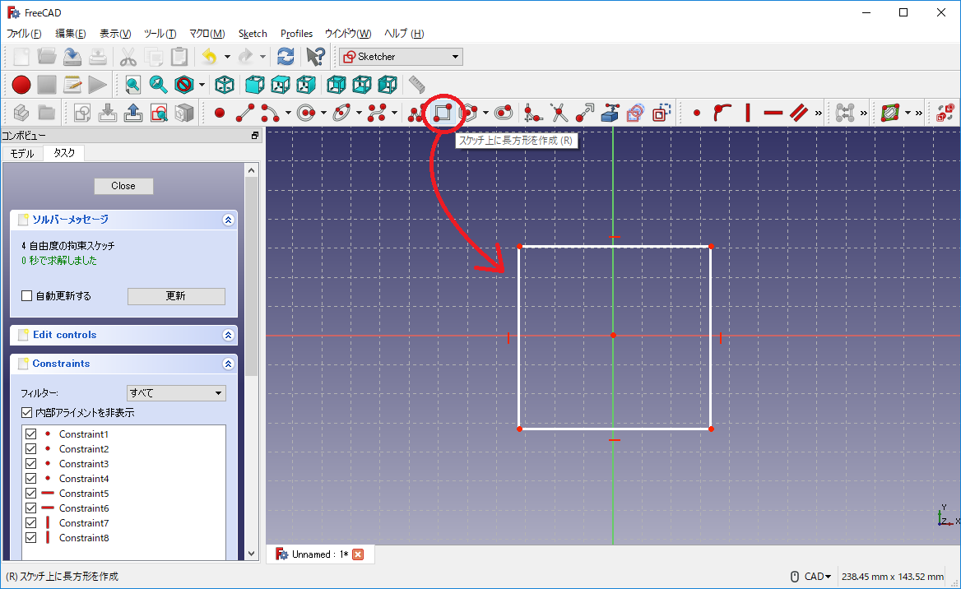Viewport: 961px width, 589px height.
Task: Click the view sketch icon
Action: (x=159, y=113)
